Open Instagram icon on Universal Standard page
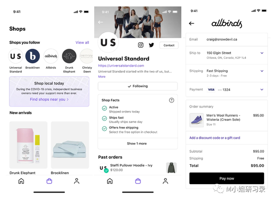The height and width of the screenshot is (201, 274). point(140,45)
